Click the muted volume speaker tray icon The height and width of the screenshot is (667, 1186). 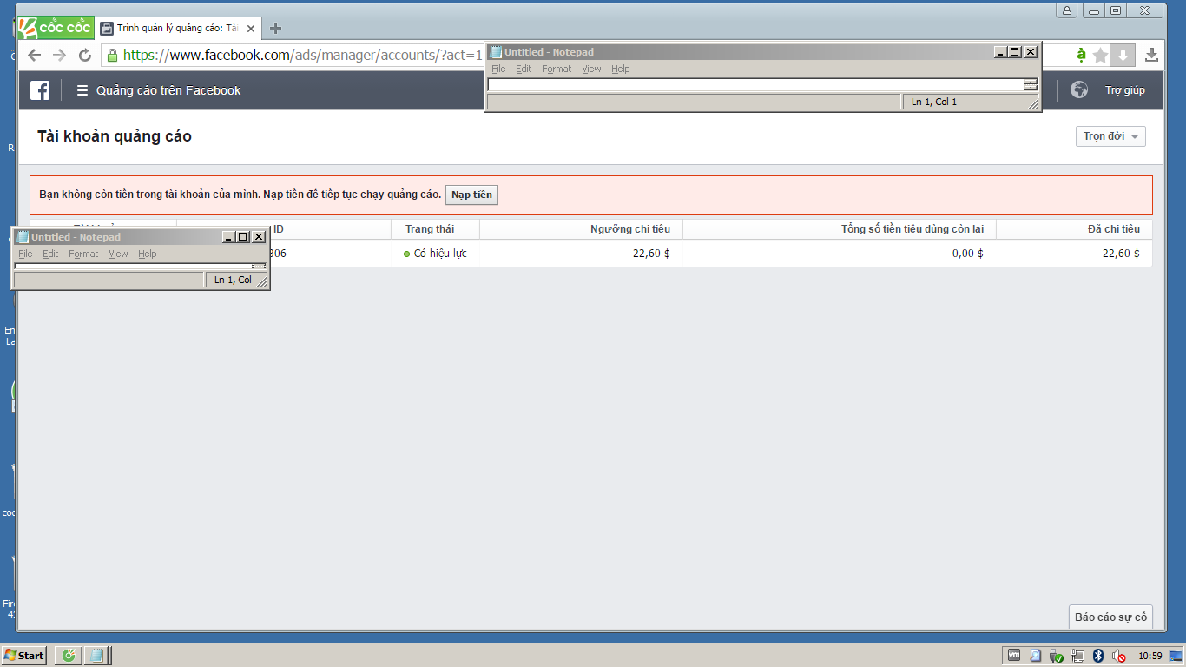pyautogui.click(x=1118, y=656)
